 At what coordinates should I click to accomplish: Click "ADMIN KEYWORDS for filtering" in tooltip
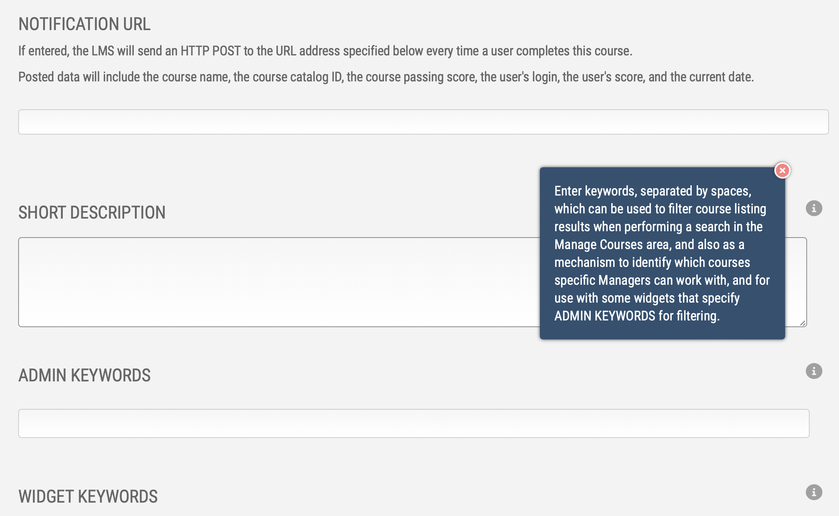coord(637,316)
